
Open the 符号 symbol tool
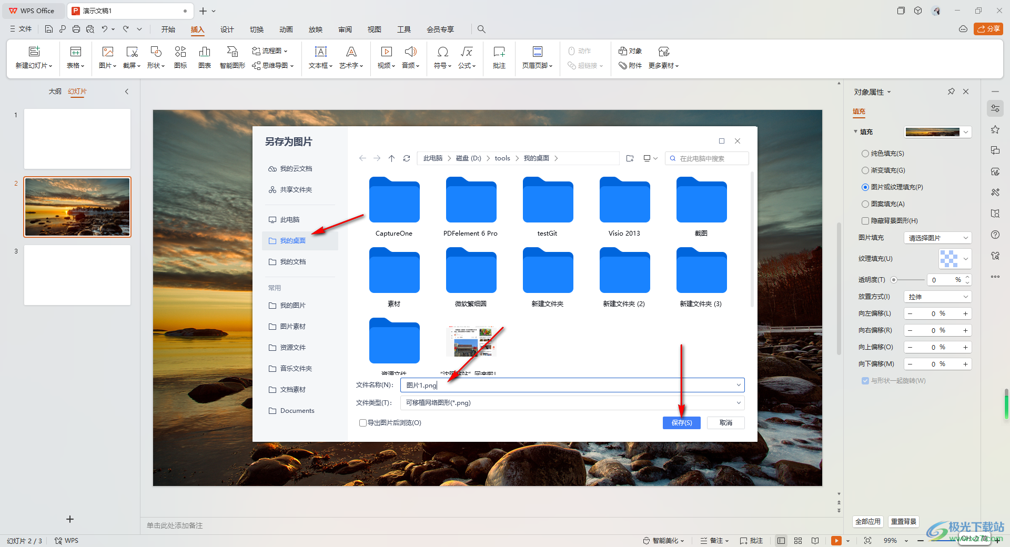coord(442,58)
